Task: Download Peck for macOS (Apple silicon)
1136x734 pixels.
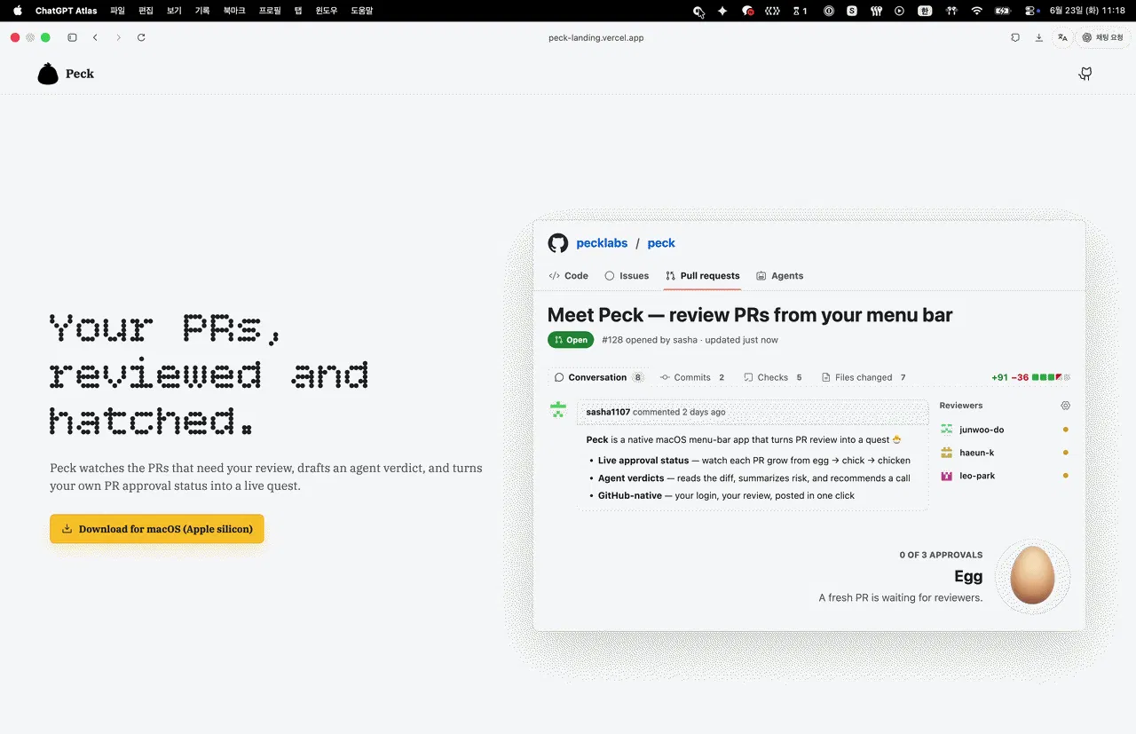Action: (x=157, y=529)
